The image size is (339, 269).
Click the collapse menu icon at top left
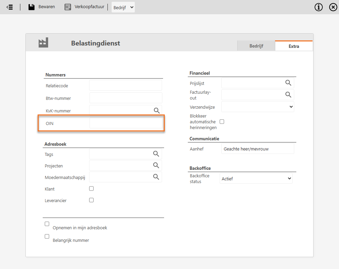(9, 7)
